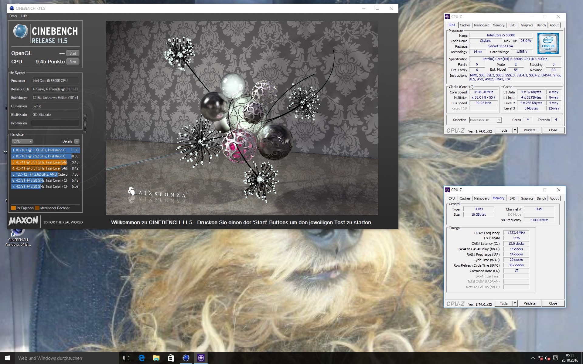Click the upper CPU-Z title bar icon
The image size is (583, 364).
point(447,17)
